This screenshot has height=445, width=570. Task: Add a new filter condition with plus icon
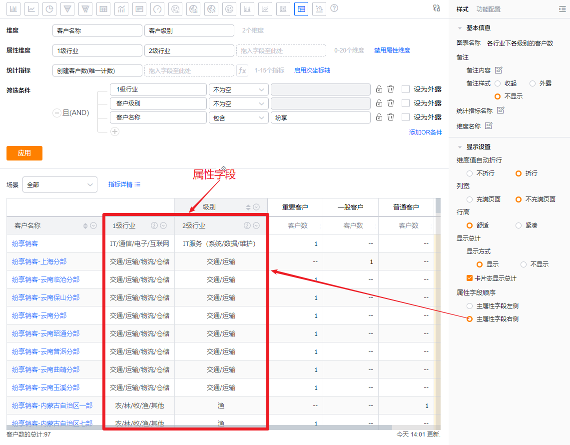[x=115, y=131]
